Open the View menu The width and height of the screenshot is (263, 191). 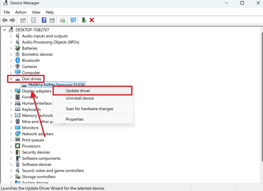(36, 12)
